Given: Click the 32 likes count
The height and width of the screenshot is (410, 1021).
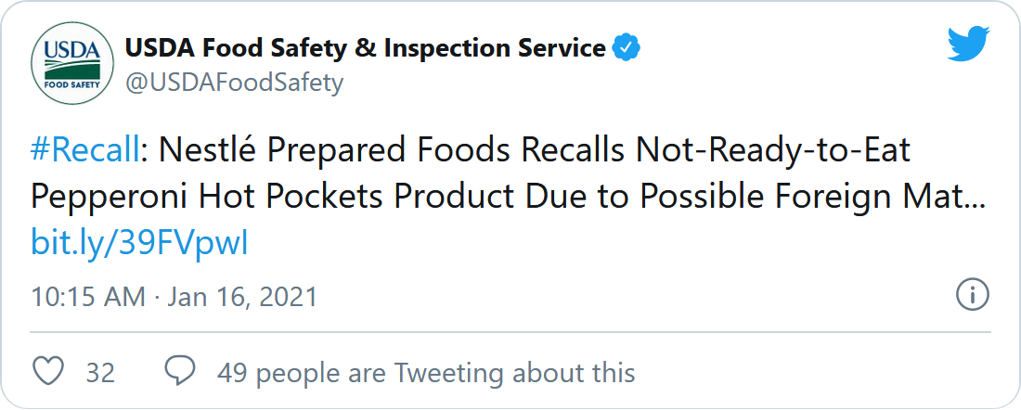Looking at the screenshot, I should [x=101, y=373].
